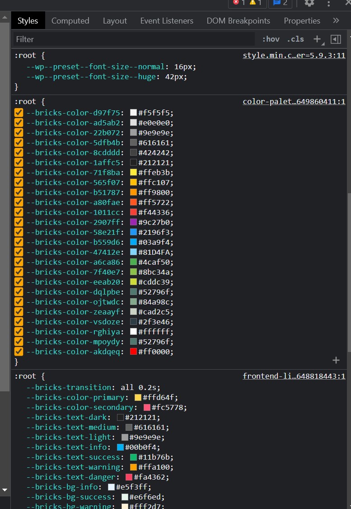Uncheck the --bricks-color-d97f75 property checkbox
Viewport: 351px width, 509px height.
pyautogui.click(x=19, y=113)
